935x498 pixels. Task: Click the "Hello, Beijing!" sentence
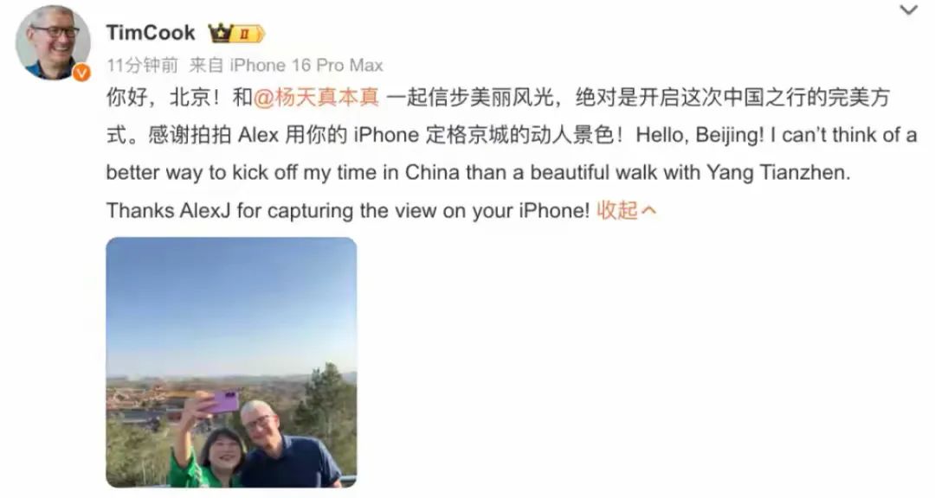point(700,135)
